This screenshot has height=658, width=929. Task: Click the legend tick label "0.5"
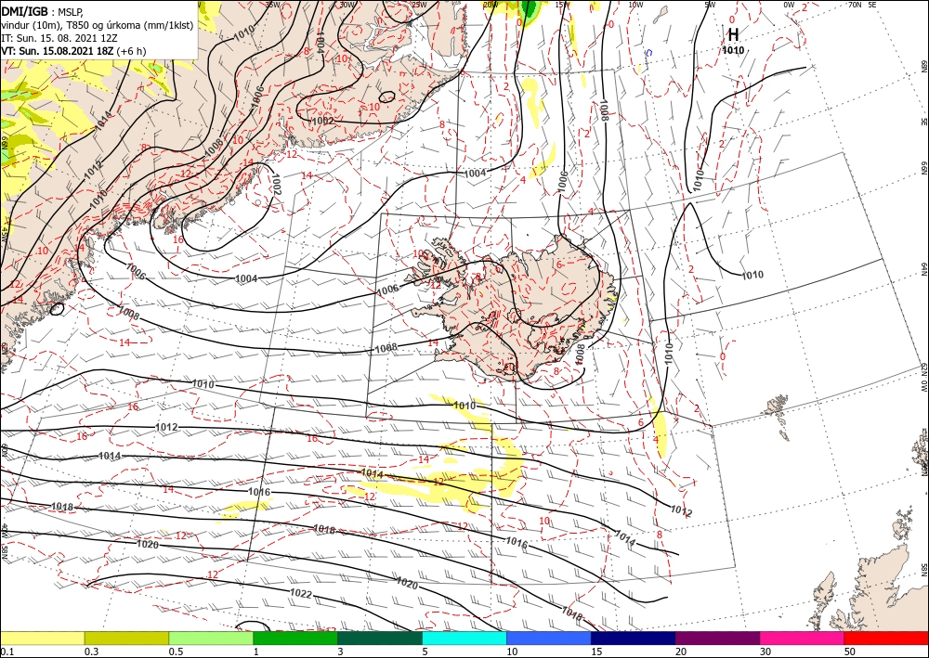pos(176,652)
